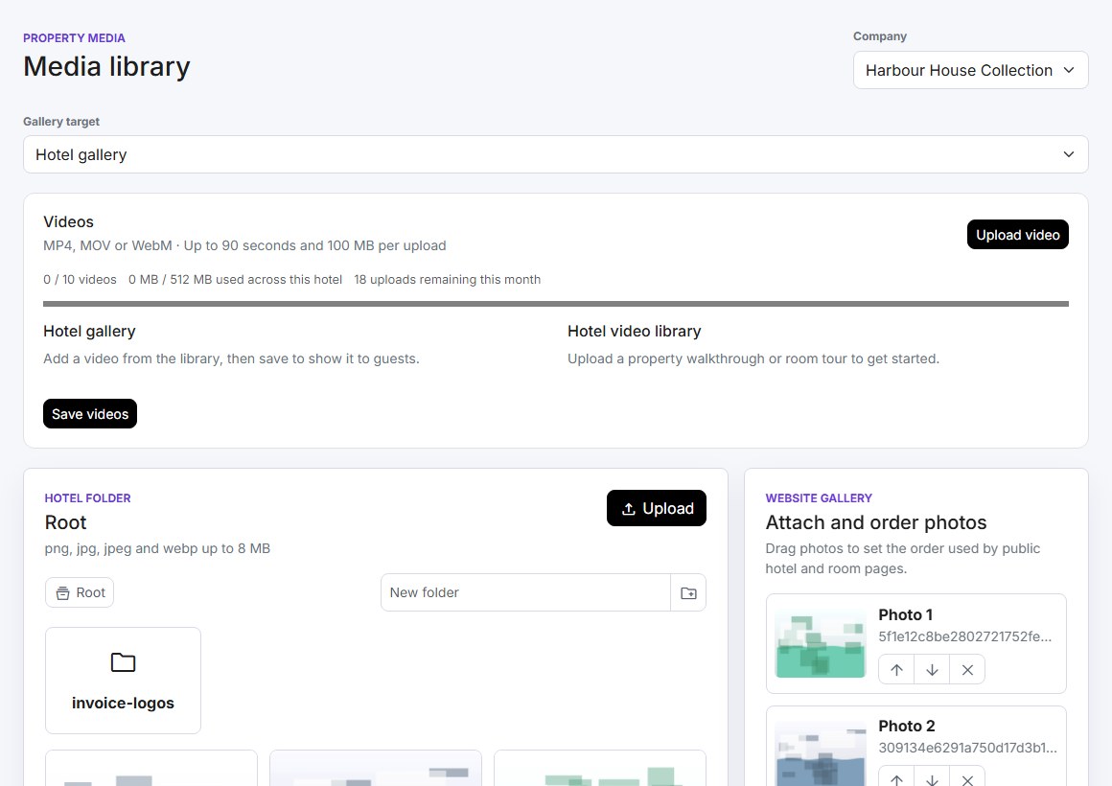The image size is (1112, 786).
Task: Focus the New folder name field
Action: point(525,592)
